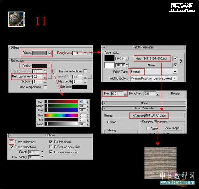Click the Front black color swatch

(109, 58)
